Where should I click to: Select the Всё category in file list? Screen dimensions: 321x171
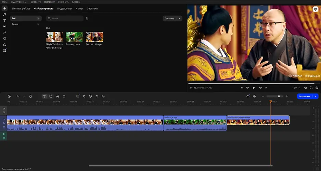(x=26, y=18)
